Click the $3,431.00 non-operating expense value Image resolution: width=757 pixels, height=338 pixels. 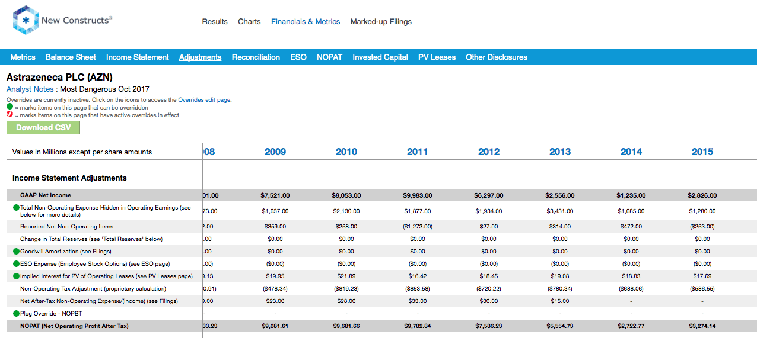click(x=560, y=211)
